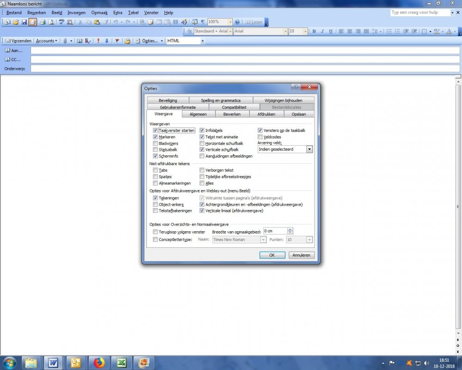Paste from clipboard toolbar icon
Viewport: 462px width, 370px height.
coord(97,22)
